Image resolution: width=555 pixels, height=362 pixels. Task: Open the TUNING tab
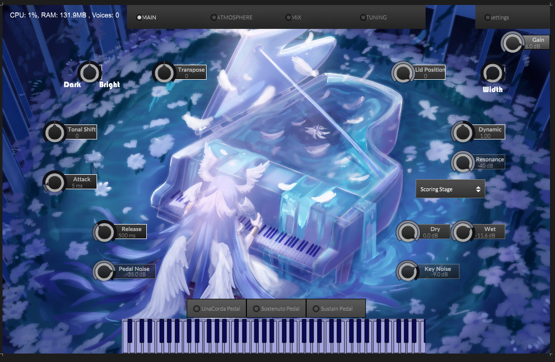[373, 17]
